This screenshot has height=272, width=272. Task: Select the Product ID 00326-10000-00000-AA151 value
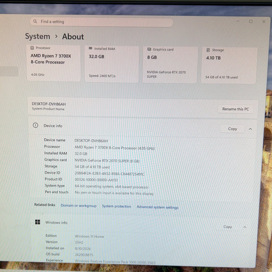[x=96, y=180]
